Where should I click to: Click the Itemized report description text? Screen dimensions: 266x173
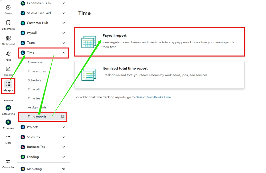[x=155, y=75]
